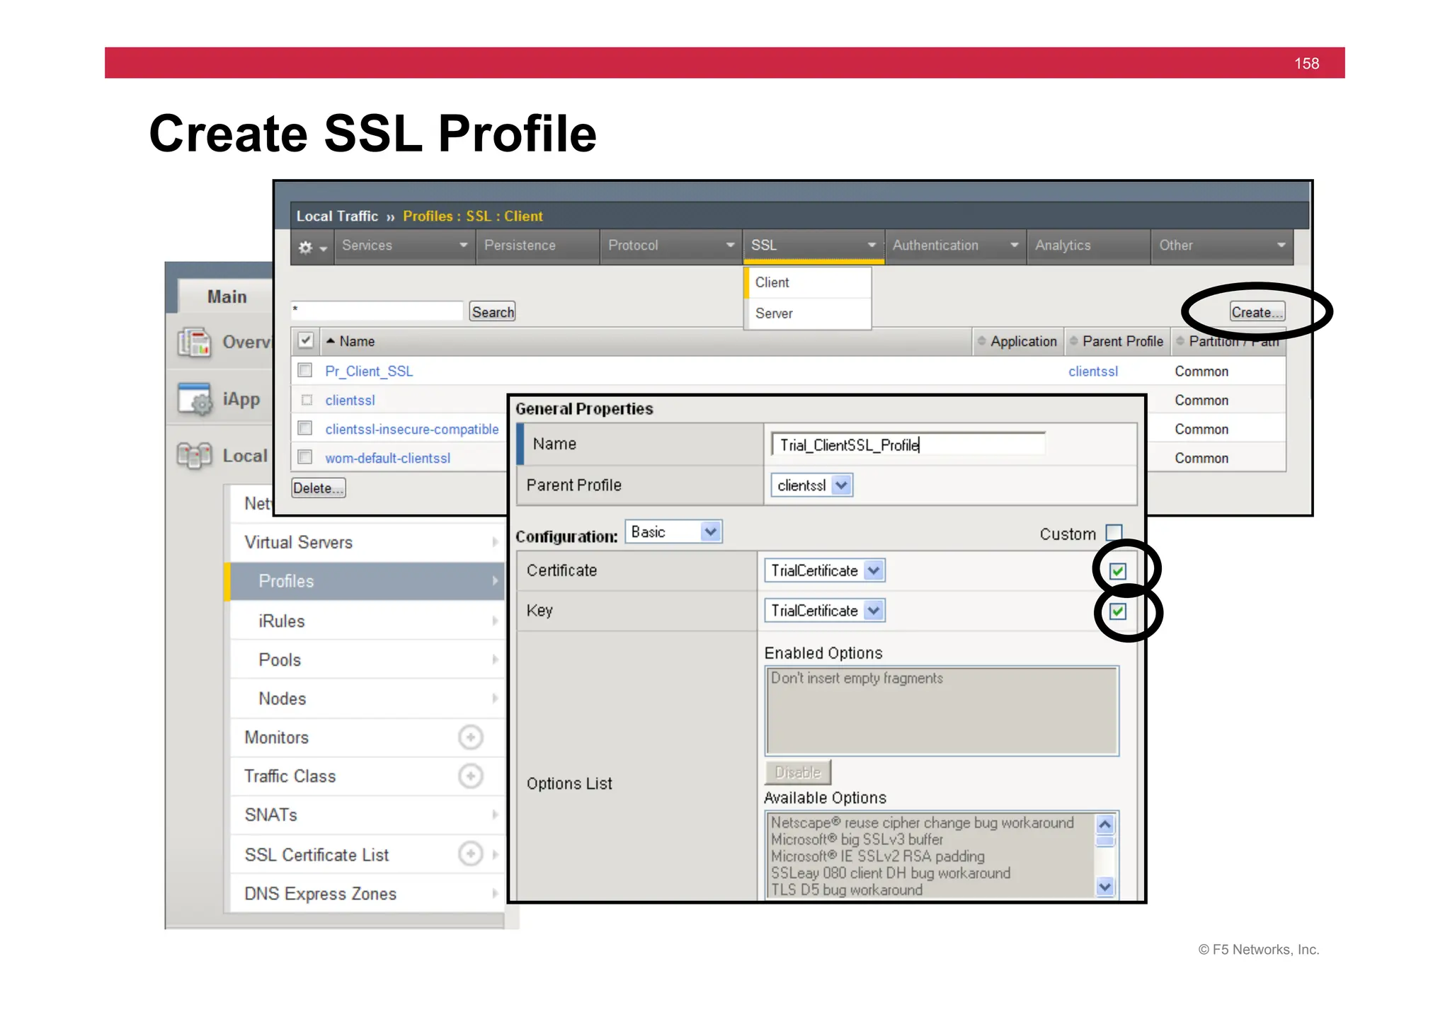The width and height of the screenshot is (1450, 1024).
Task: Select Netscape reuse cipher change bug workaround
Action: [922, 822]
